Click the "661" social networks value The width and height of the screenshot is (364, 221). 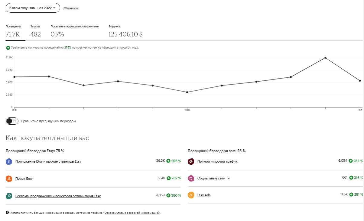pos(345,178)
